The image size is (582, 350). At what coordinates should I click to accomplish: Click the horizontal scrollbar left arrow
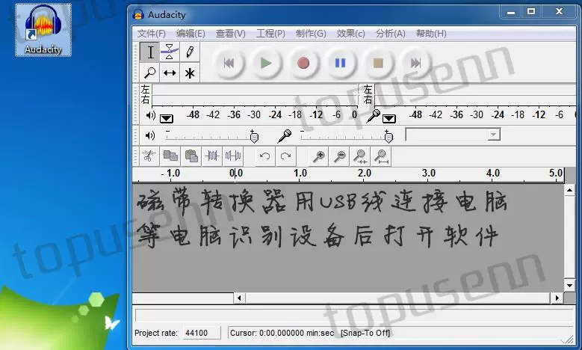coord(239,298)
